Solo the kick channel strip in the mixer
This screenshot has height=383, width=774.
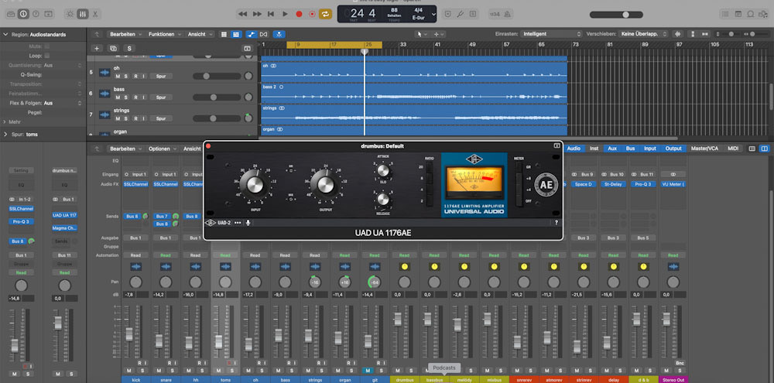pos(142,371)
